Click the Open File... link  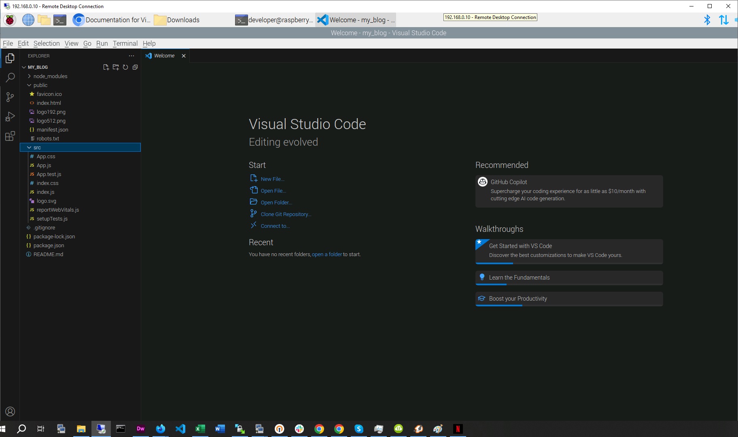[273, 191]
